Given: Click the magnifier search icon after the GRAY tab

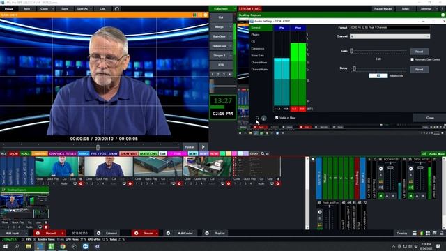Looking at the screenshot, I should [263, 153].
